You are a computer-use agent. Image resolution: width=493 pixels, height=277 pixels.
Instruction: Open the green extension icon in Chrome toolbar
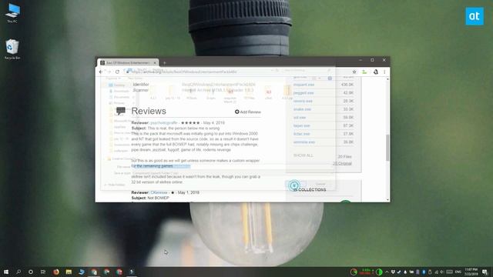point(364,72)
